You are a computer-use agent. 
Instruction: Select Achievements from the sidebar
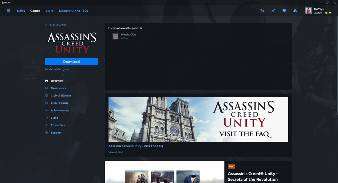[60, 110]
